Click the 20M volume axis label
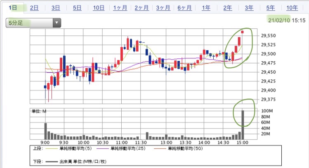This screenshot has width=309, height=168. click(x=266, y=134)
